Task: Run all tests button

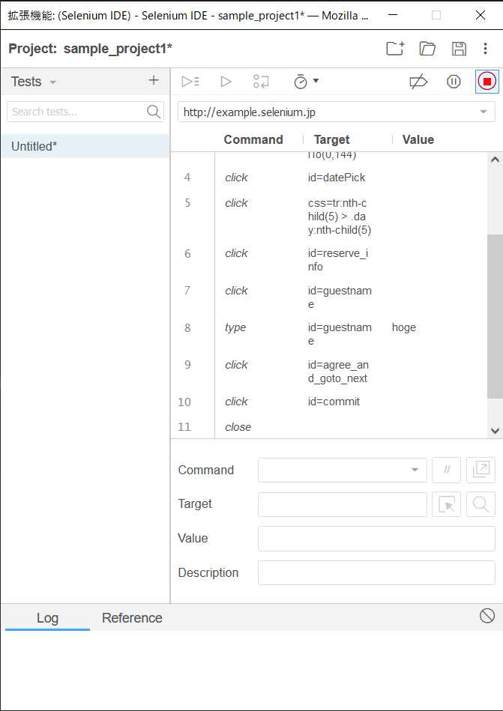Action: click(x=190, y=82)
